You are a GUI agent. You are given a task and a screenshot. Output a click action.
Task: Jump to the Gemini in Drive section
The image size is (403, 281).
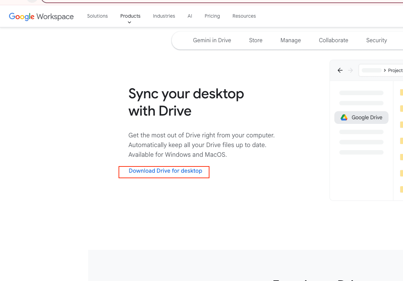(x=212, y=40)
